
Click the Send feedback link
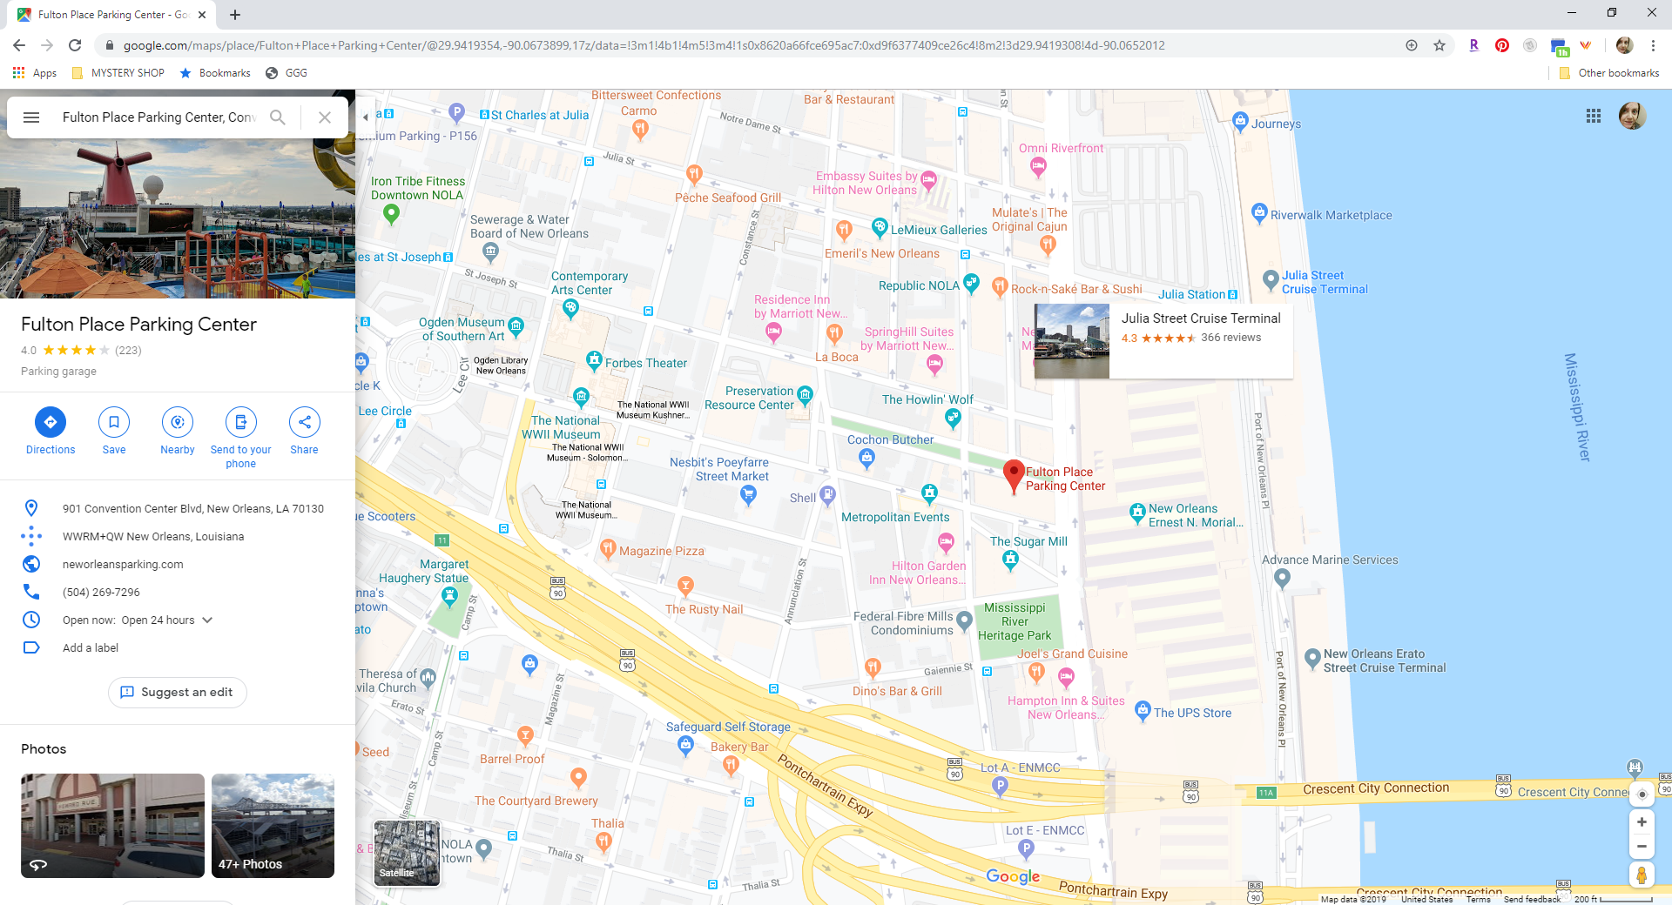point(1532,899)
